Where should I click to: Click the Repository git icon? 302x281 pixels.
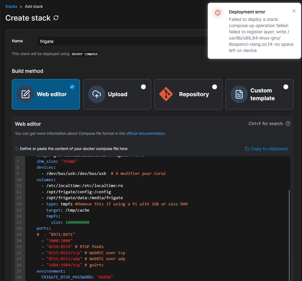[x=166, y=94]
